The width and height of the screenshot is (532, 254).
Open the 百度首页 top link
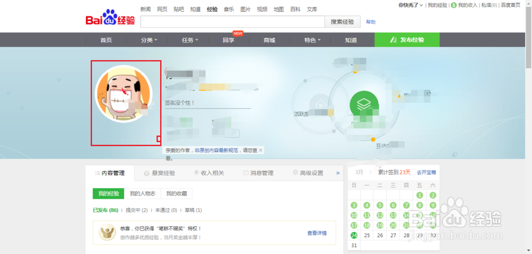coord(510,5)
